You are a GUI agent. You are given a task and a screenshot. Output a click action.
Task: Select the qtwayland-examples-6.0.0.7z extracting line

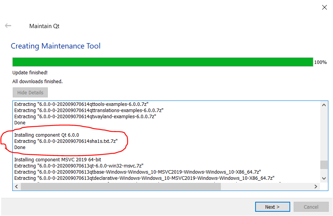click(x=85, y=117)
